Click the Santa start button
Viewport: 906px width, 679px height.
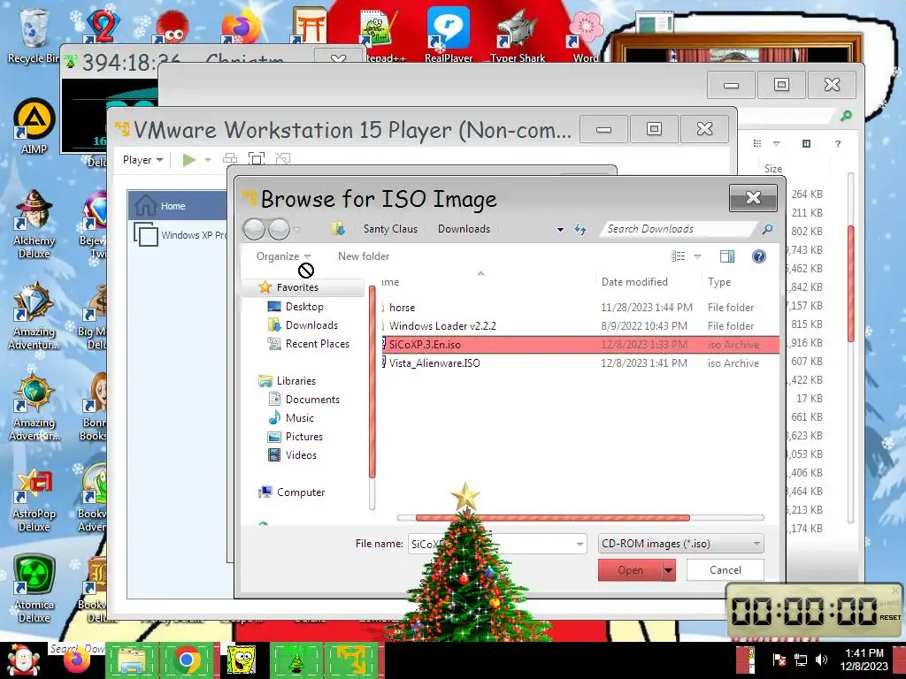tap(23, 660)
